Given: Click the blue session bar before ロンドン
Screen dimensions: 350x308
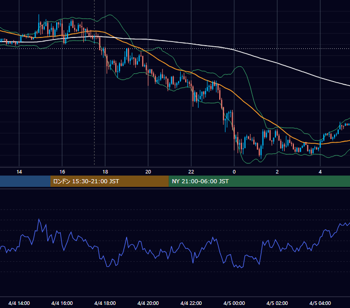Looking at the screenshot, I should (x=25, y=181).
